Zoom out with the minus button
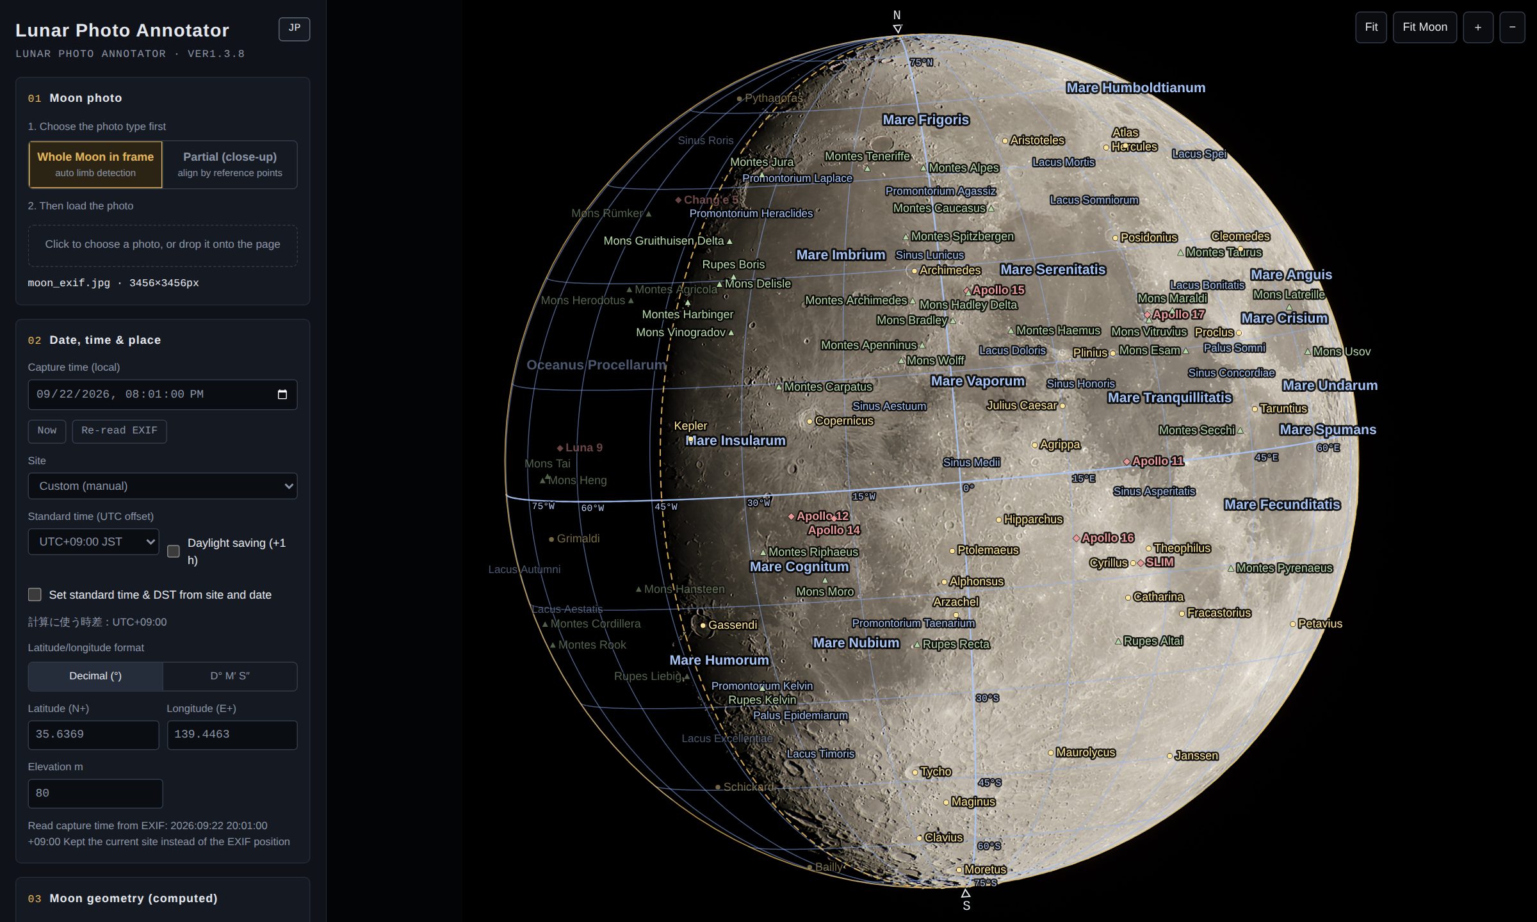Screen dimensions: 1537x922 pyautogui.click(x=1512, y=28)
